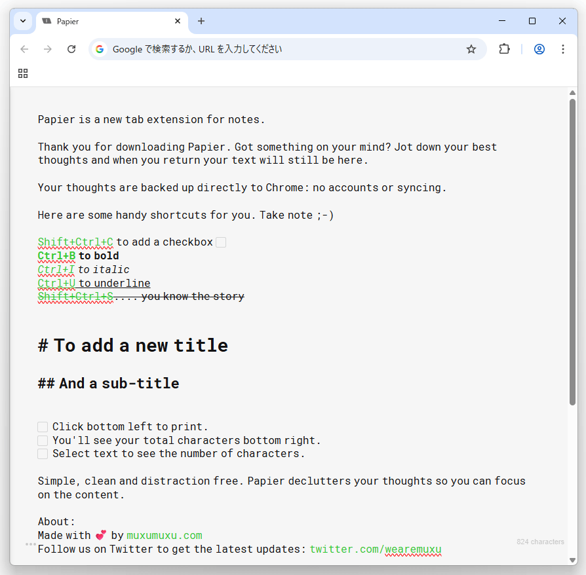
Task: Check the 'Click bottom left to print' box
Action: coord(43,427)
